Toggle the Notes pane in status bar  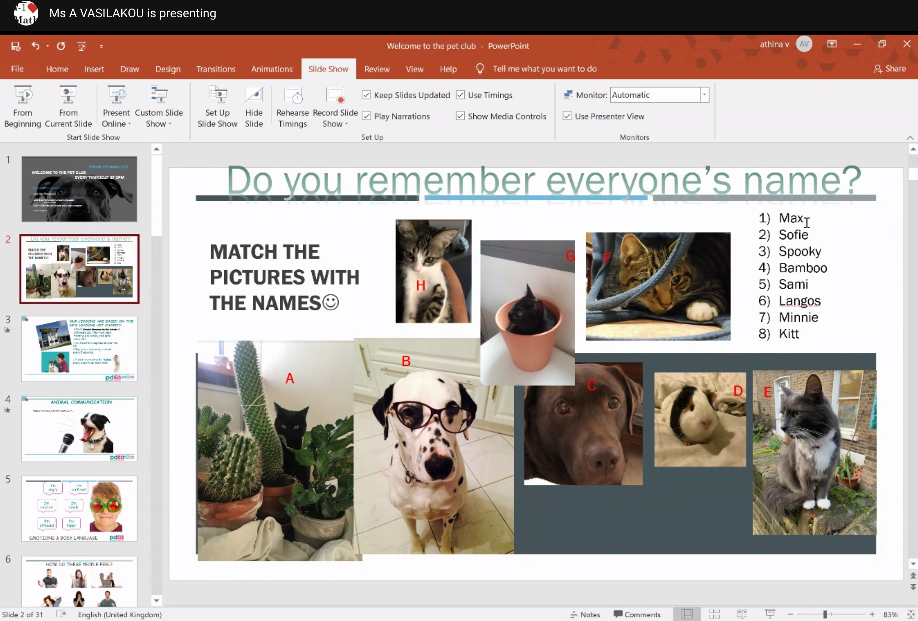tap(585, 614)
